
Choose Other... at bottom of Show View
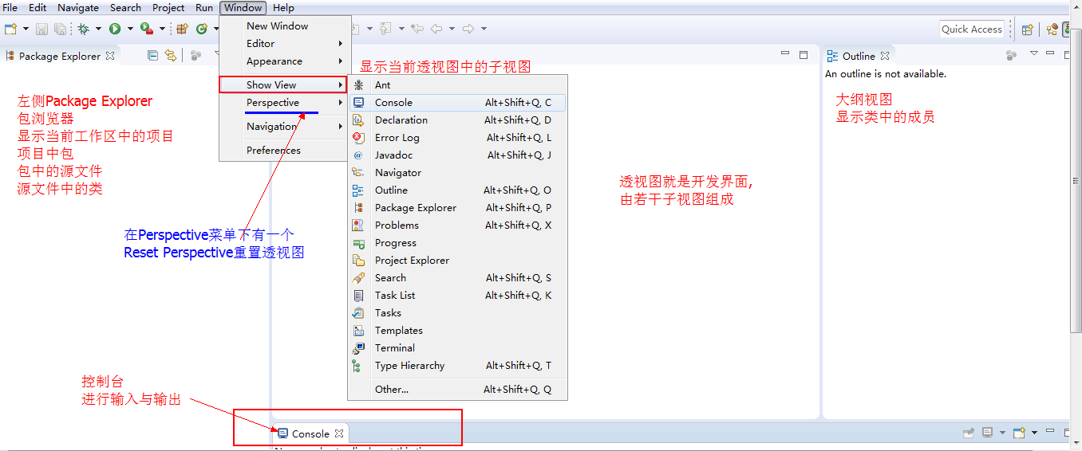coord(391,390)
